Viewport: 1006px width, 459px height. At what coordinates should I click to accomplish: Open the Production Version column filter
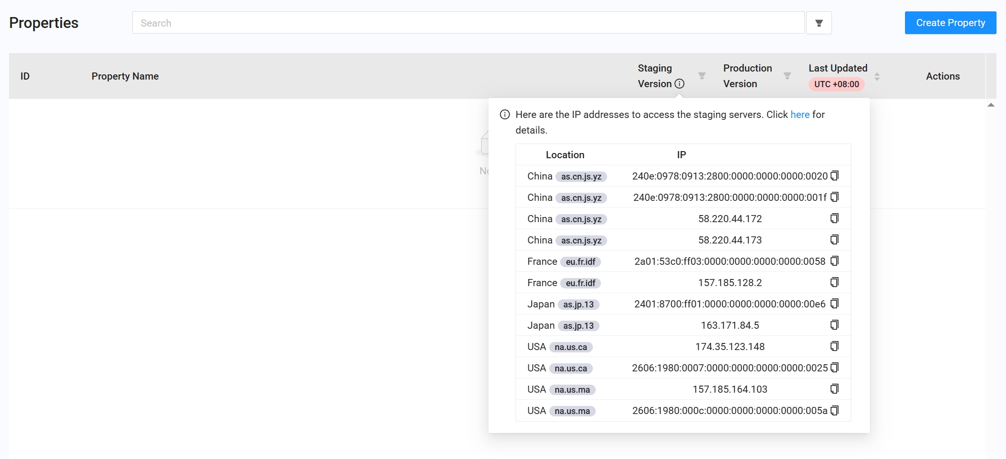(787, 75)
